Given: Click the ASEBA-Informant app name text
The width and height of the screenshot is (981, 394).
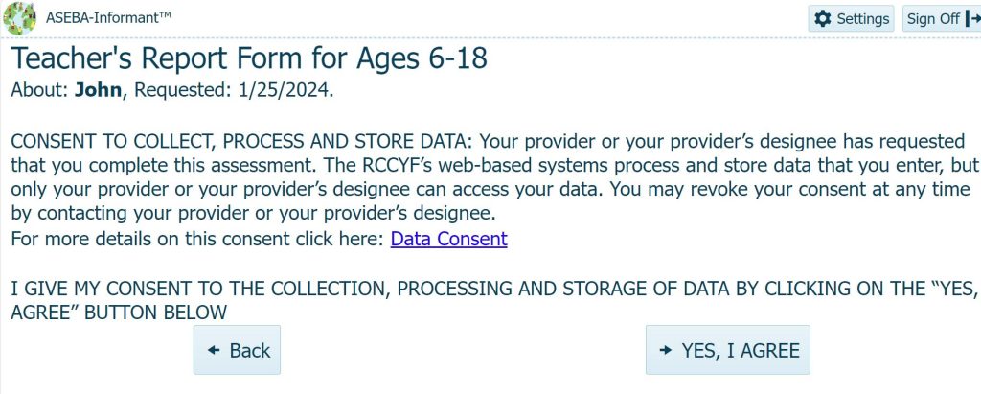Looking at the screenshot, I should pos(110,18).
